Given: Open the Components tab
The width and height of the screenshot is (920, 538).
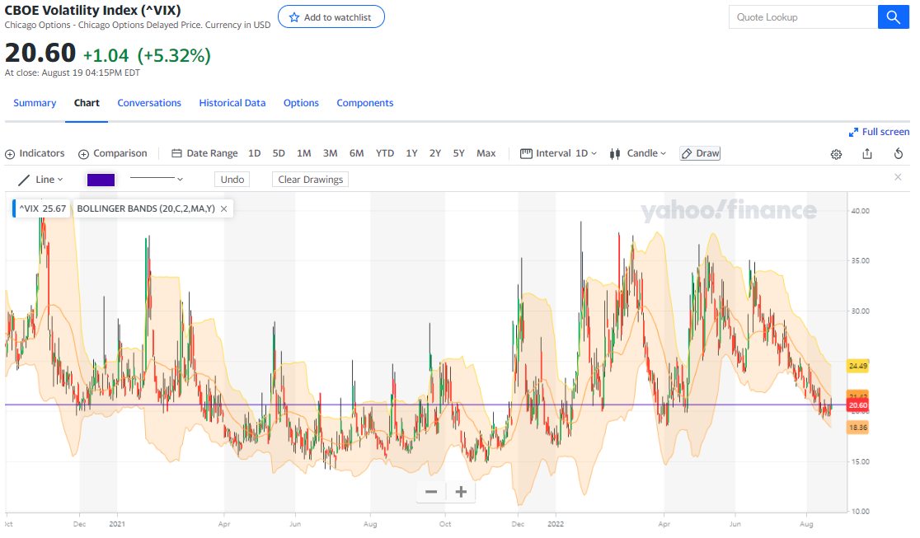Looking at the screenshot, I should coord(365,103).
